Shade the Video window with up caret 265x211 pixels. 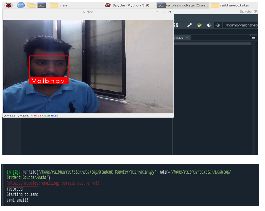(x=163, y=12)
